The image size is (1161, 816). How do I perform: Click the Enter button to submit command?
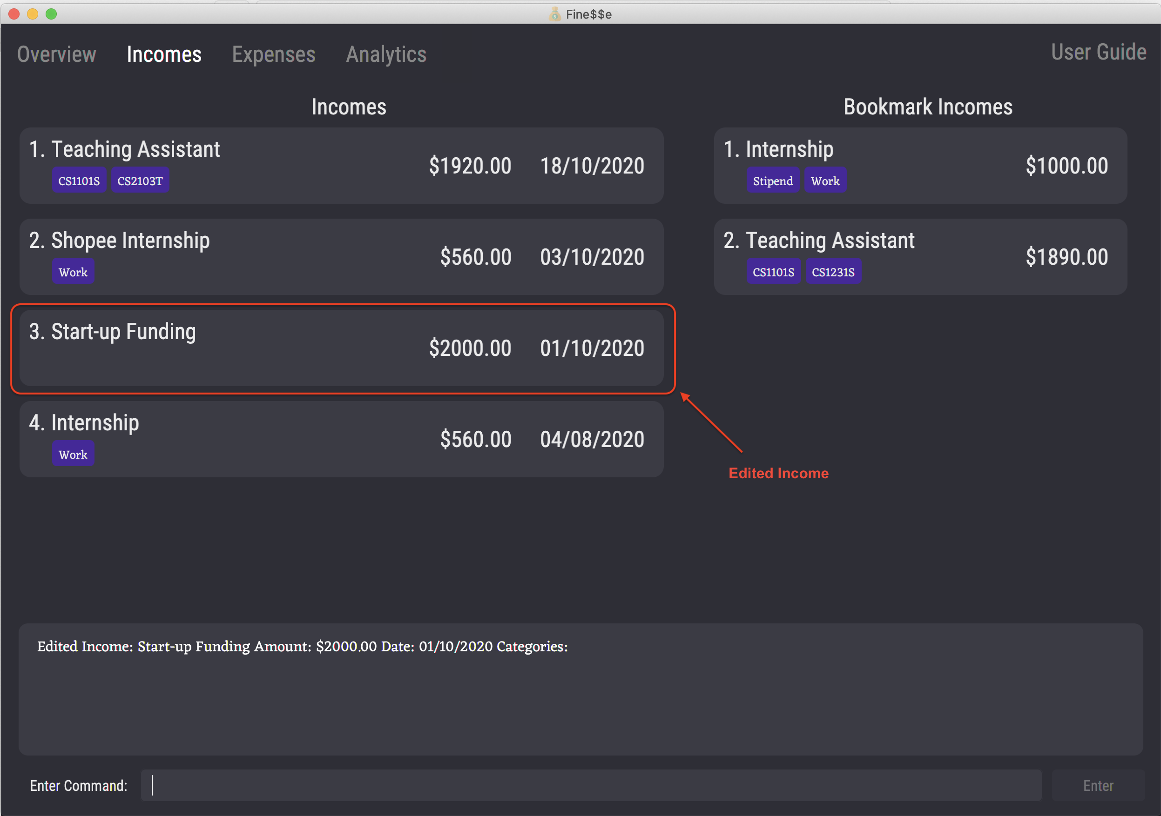tap(1098, 784)
